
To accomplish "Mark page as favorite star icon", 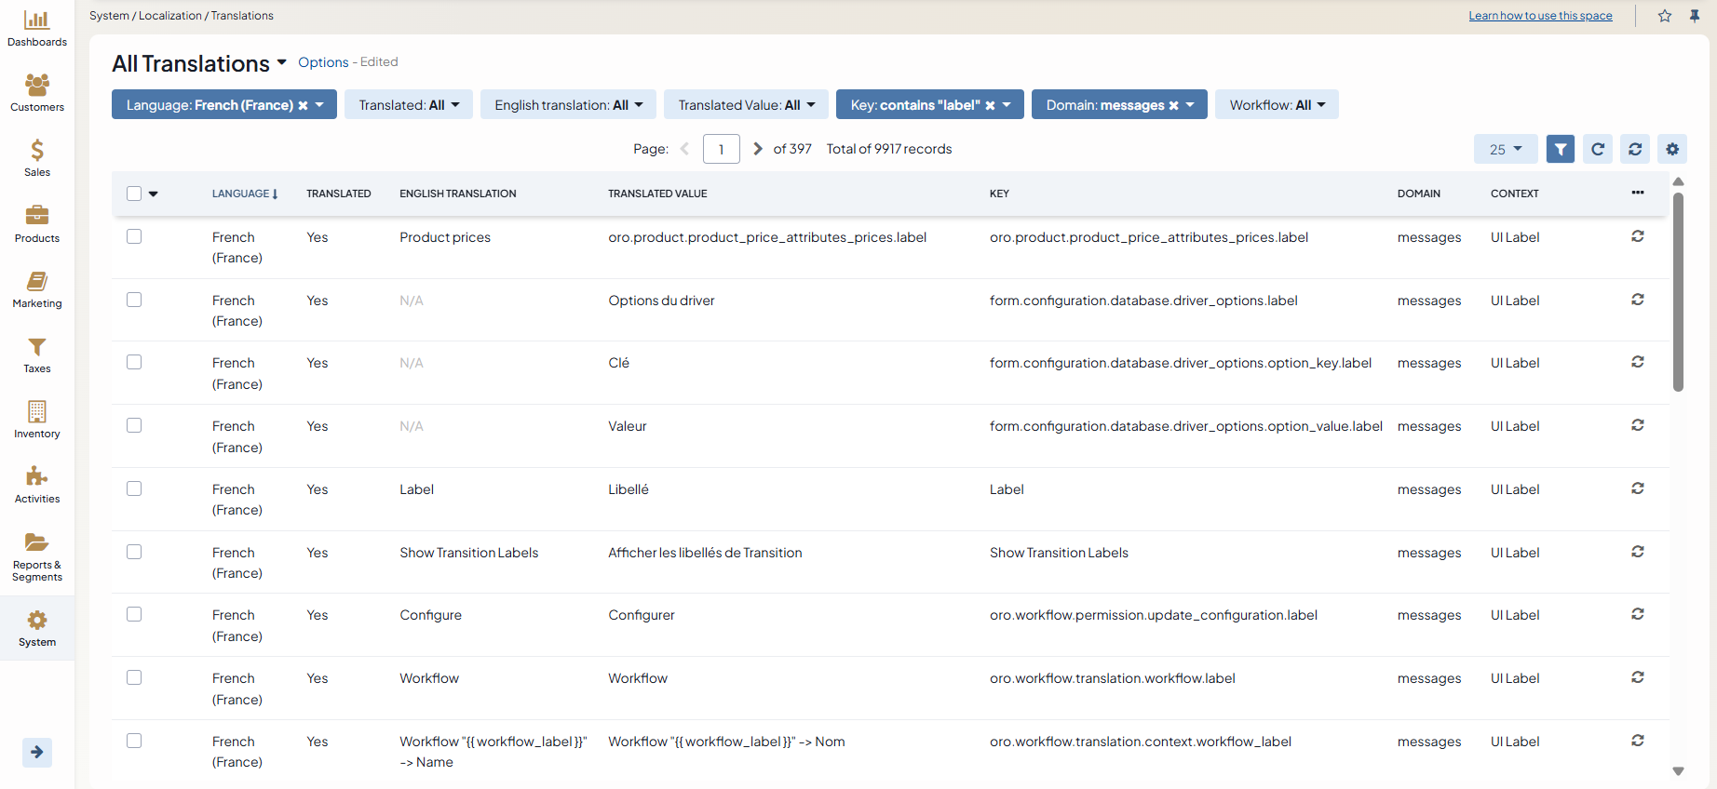I will point(1665,16).
